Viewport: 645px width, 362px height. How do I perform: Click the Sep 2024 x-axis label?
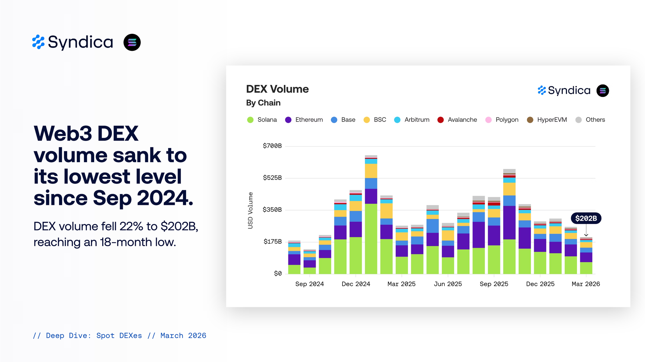coord(309,284)
